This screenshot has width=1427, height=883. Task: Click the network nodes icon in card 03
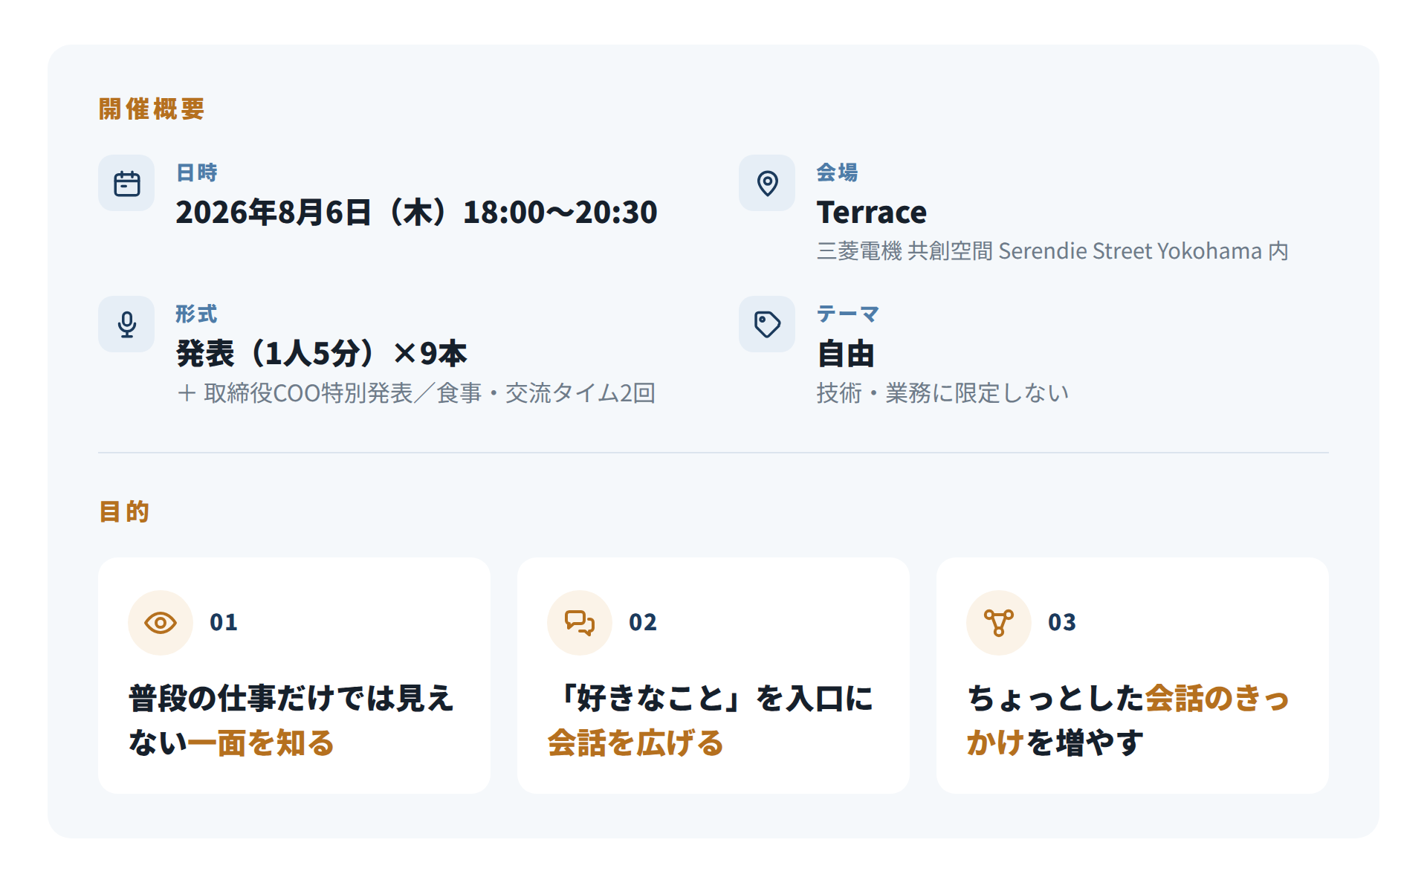click(999, 622)
